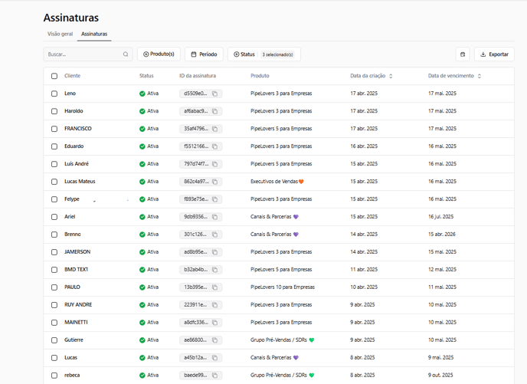Copy subscription ID baede99 for rebeca

pos(214,376)
